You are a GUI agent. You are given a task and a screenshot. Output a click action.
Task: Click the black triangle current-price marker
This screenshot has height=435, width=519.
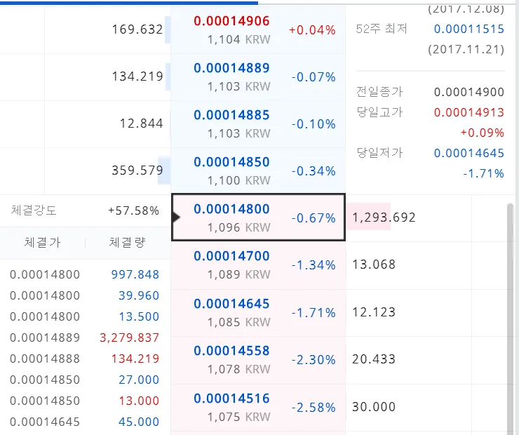point(176,217)
